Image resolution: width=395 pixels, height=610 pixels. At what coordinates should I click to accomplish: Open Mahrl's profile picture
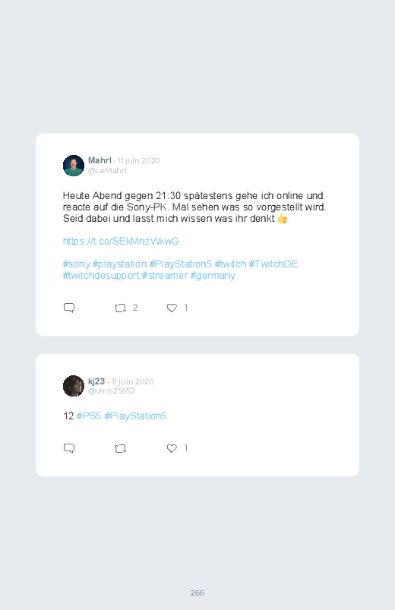click(74, 166)
